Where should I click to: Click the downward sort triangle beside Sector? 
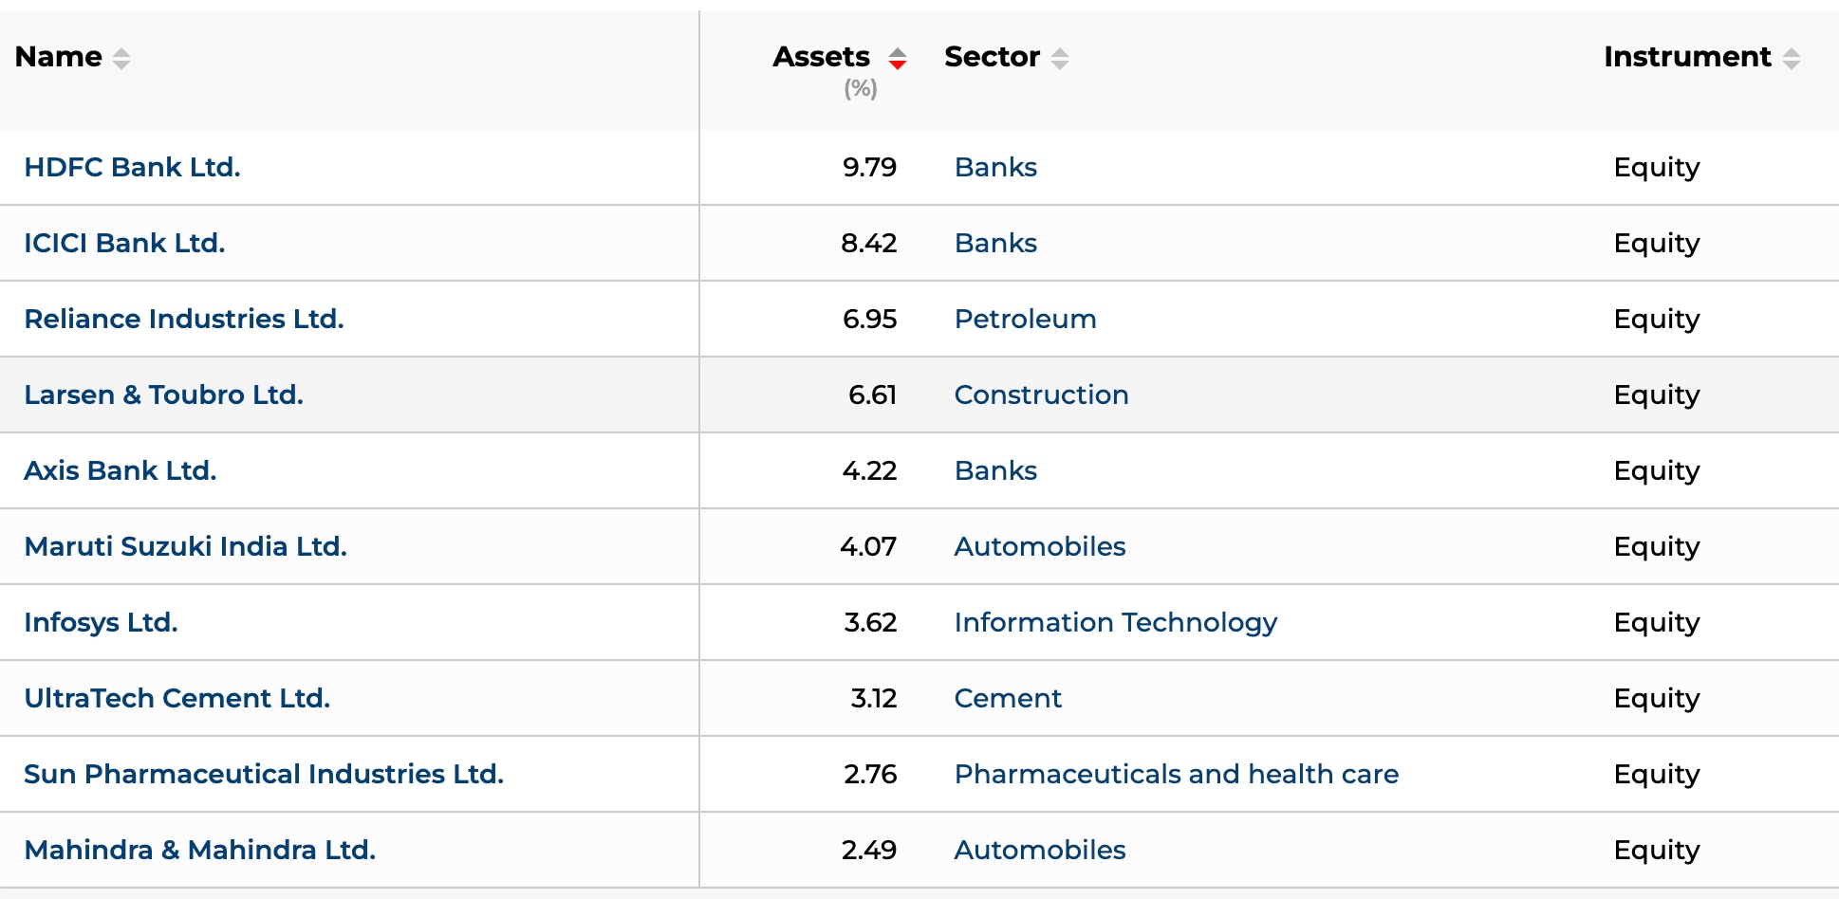(x=1059, y=64)
